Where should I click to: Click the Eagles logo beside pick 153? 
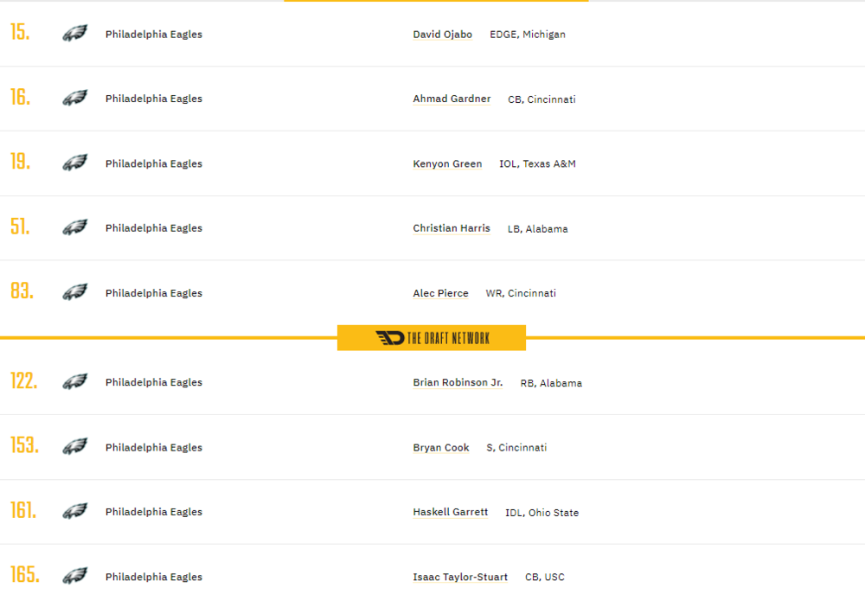pos(75,446)
